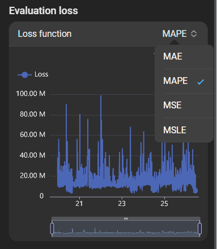Image resolution: width=217 pixels, height=249 pixels.
Task: Choose MSE as the loss function
Action: coord(184,105)
